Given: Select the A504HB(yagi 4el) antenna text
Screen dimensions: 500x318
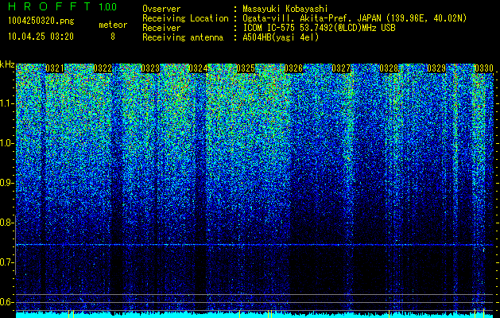Looking at the screenshot, I should pyautogui.click(x=281, y=37).
